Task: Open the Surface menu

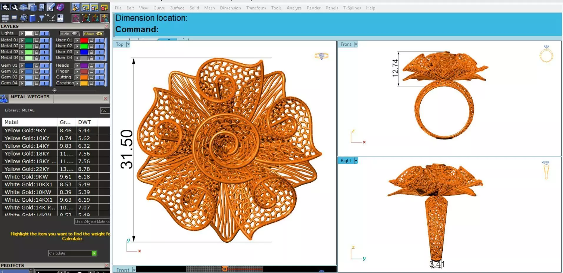Action: pyautogui.click(x=177, y=8)
